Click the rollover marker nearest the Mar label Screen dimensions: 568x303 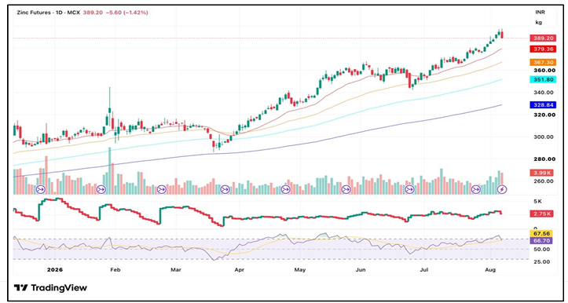click(x=162, y=189)
